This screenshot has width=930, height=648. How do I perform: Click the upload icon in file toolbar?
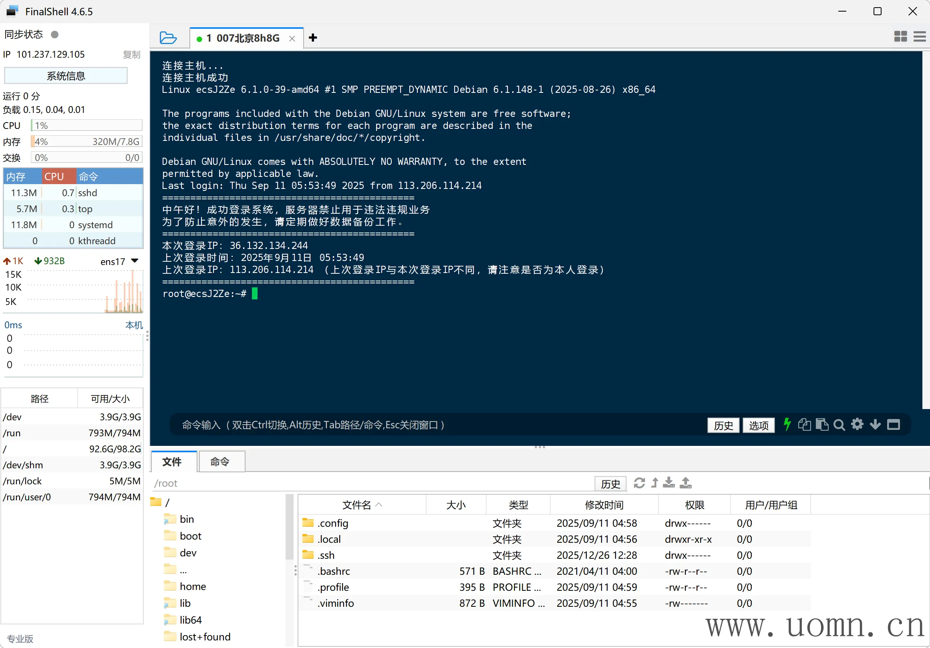click(685, 483)
